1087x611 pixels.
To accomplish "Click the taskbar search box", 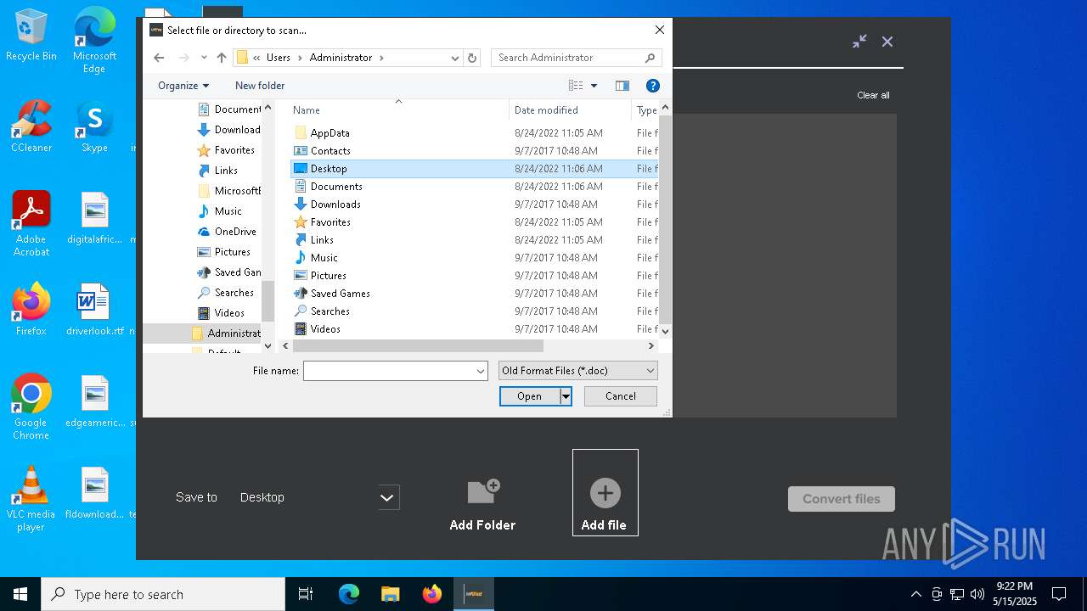I will point(163,594).
